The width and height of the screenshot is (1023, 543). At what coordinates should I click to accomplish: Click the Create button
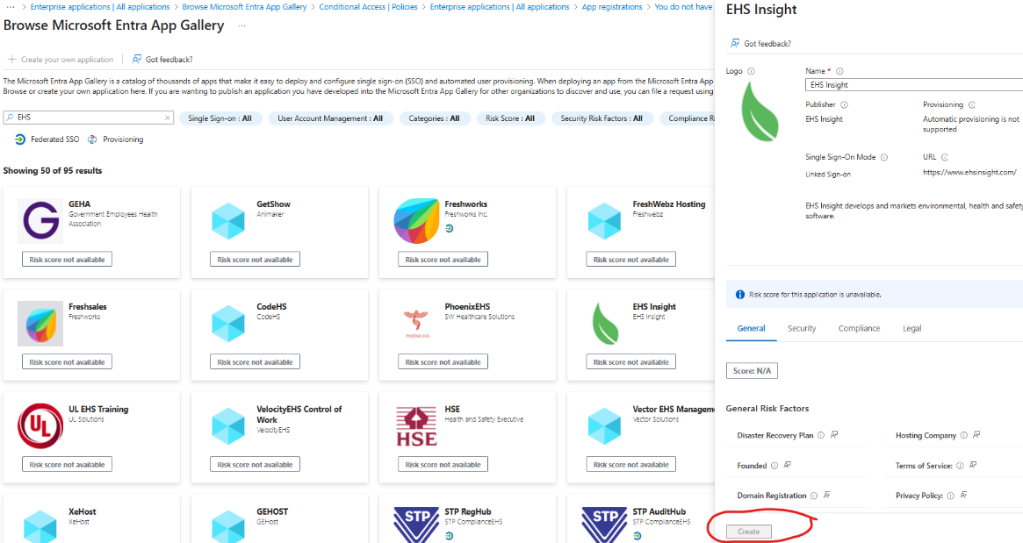(749, 532)
